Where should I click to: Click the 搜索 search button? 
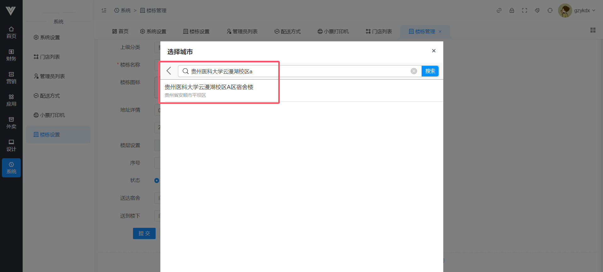point(430,71)
